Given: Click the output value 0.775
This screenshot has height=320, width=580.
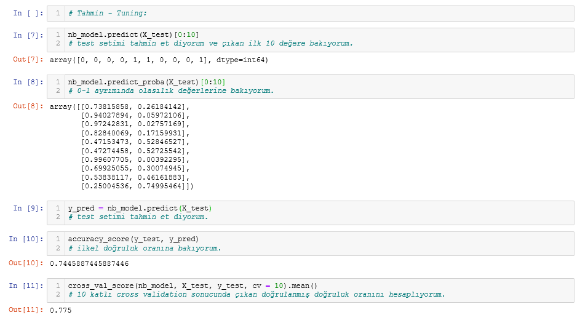Looking at the screenshot, I should tap(61, 310).
